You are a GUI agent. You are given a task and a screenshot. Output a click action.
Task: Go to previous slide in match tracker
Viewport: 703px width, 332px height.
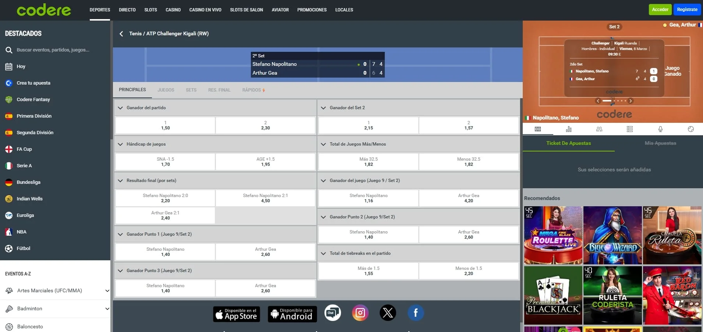coord(598,101)
